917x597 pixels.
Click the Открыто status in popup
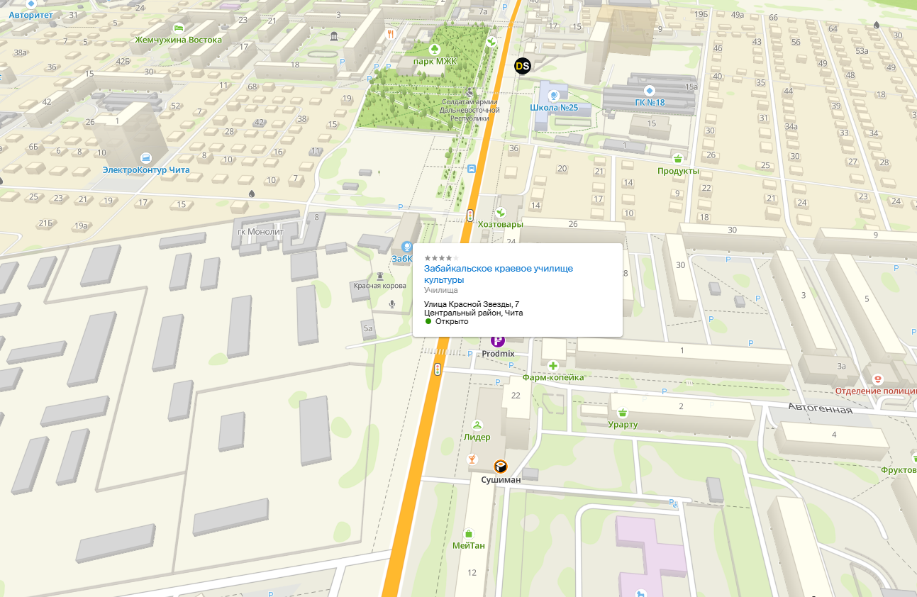click(x=452, y=321)
